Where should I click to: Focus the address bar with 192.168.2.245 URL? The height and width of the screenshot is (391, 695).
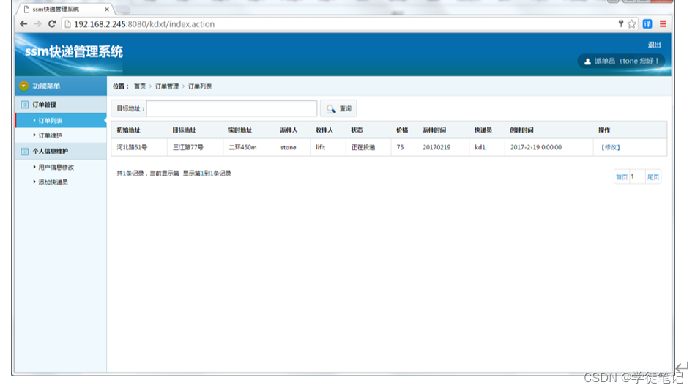(339, 24)
